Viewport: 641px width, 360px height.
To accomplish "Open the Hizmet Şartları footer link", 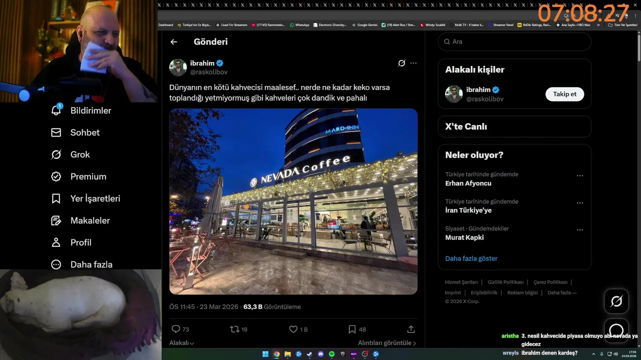I will (461, 282).
